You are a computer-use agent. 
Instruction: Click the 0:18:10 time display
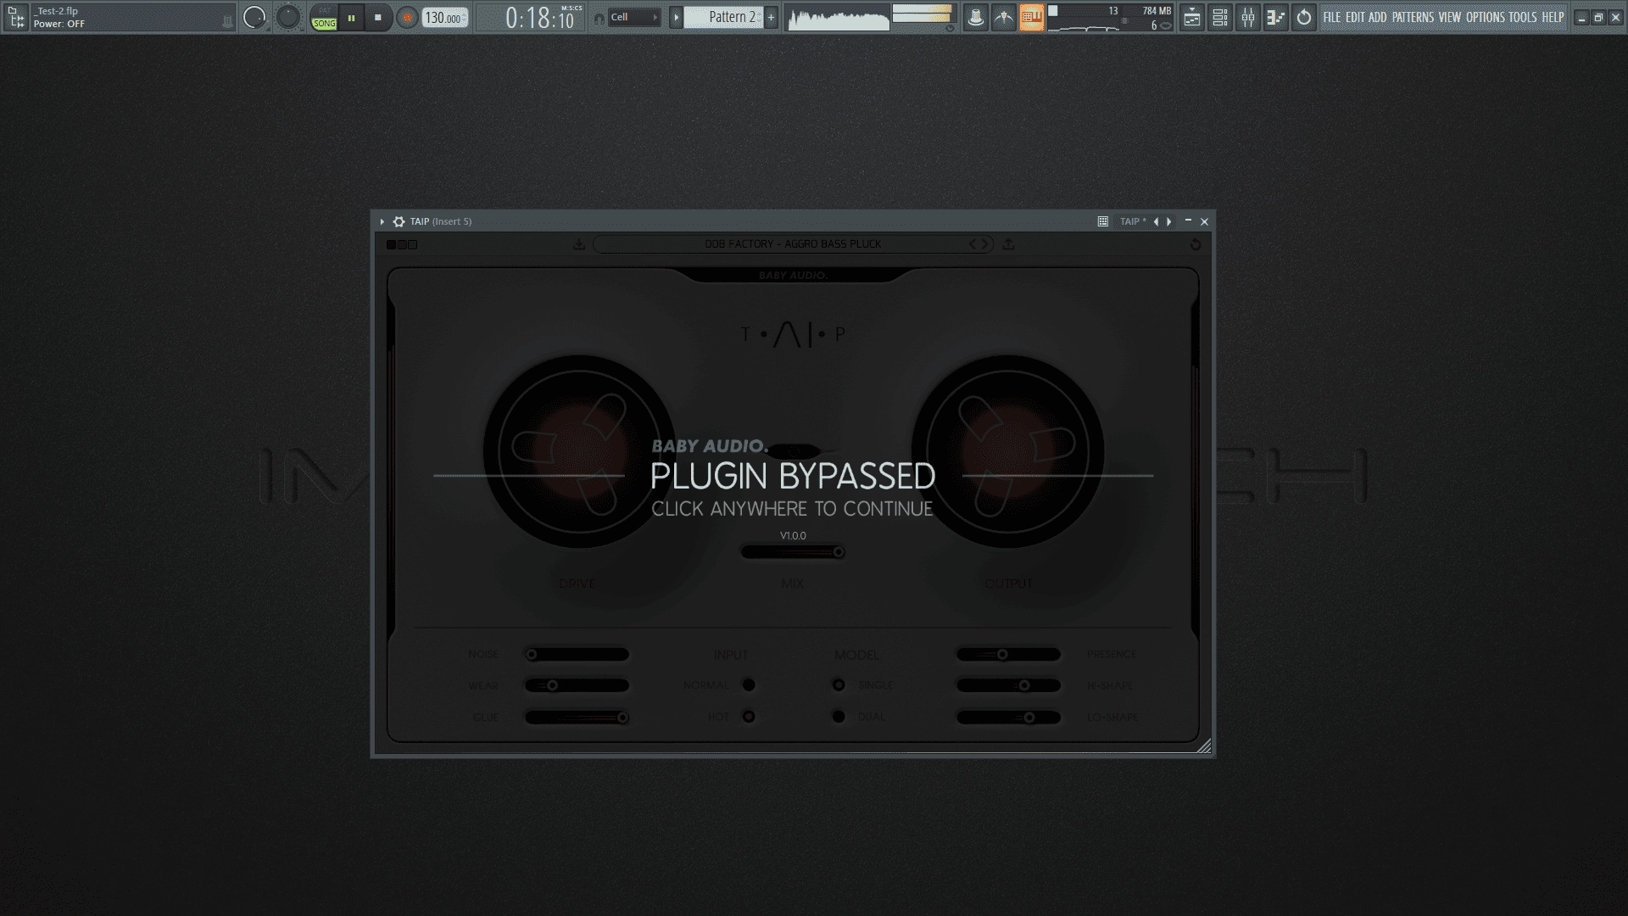[538, 17]
